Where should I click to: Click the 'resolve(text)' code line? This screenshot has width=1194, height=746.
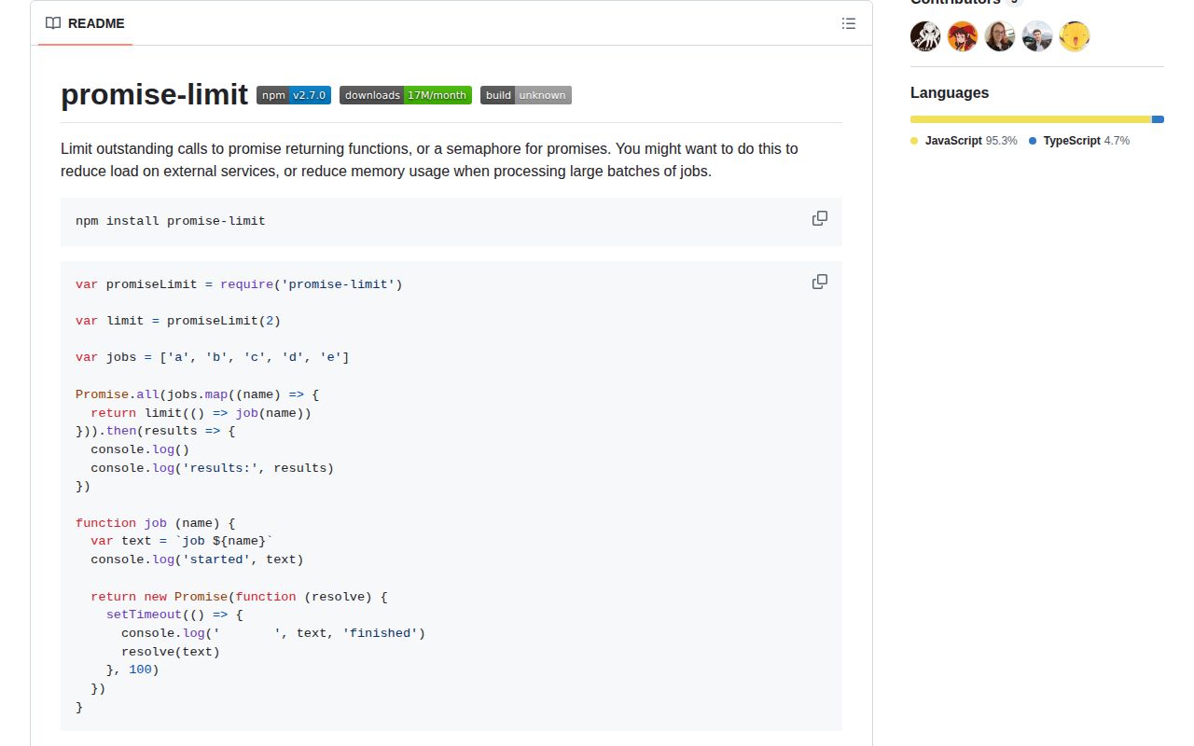coord(171,652)
